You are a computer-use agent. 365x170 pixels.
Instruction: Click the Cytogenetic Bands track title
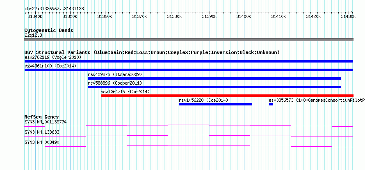[49, 30]
